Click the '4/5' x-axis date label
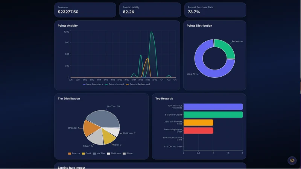 (175, 80)
